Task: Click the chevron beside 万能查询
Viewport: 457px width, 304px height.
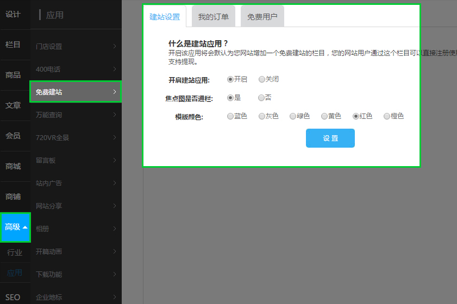Action: click(x=115, y=115)
